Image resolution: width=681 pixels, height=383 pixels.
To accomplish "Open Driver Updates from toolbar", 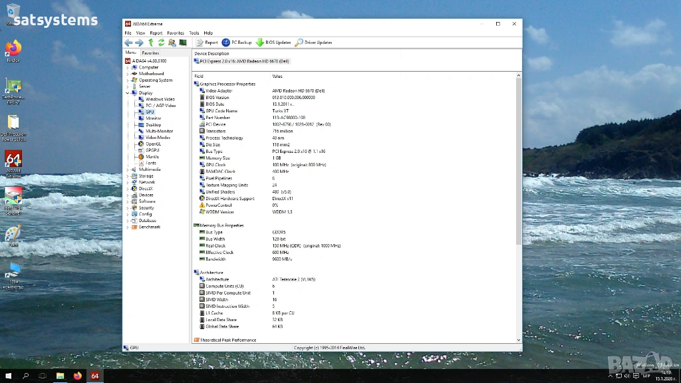I will 314,43.
